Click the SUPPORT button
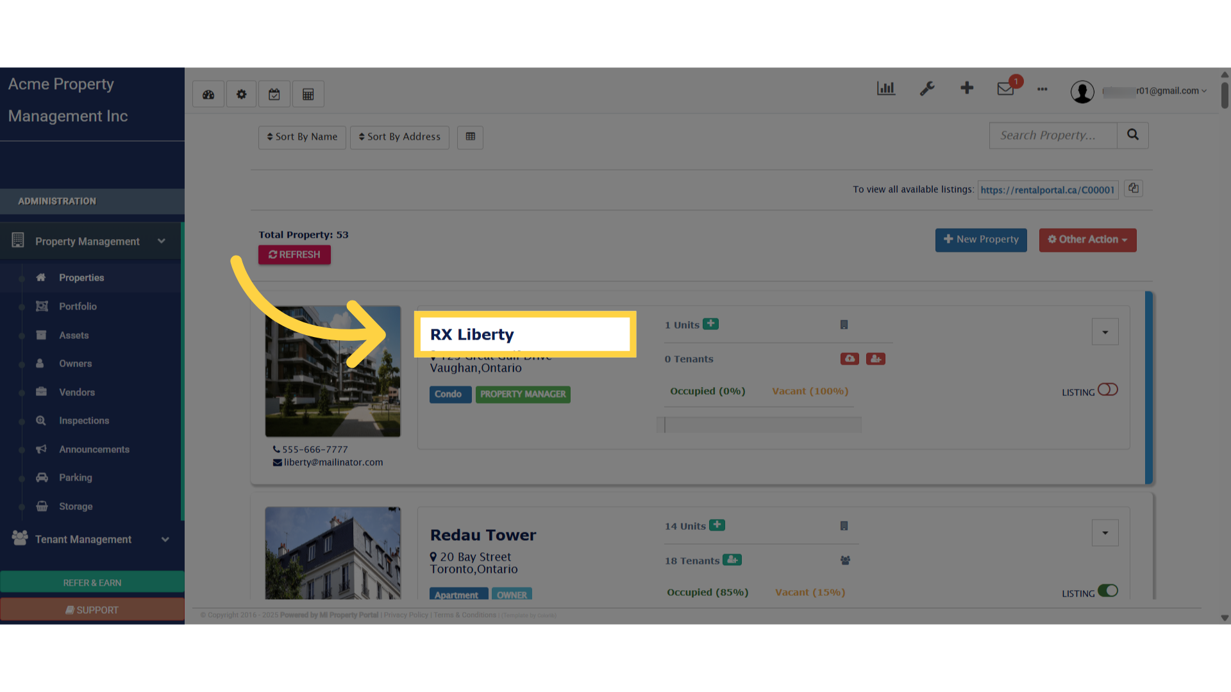 pyautogui.click(x=92, y=610)
